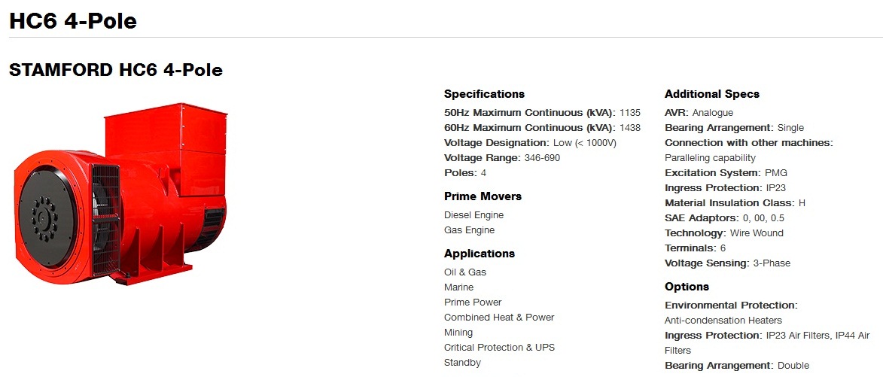
Task: Click the Standby application entry
Action: [462, 363]
